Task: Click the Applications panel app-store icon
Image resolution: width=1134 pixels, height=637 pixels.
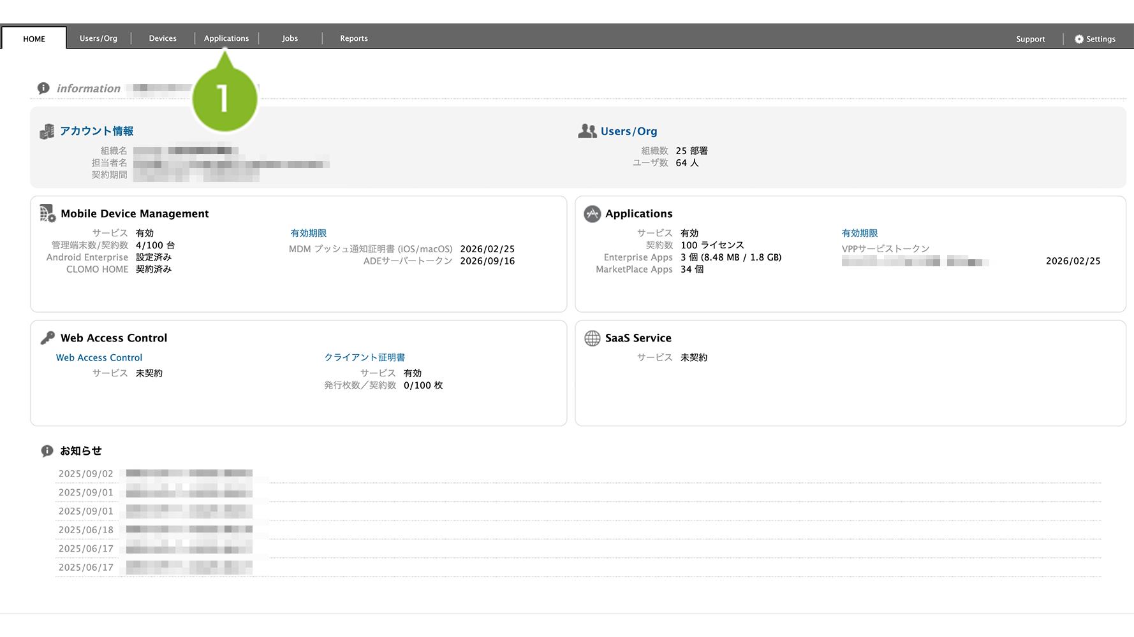Action: coord(592,214)
